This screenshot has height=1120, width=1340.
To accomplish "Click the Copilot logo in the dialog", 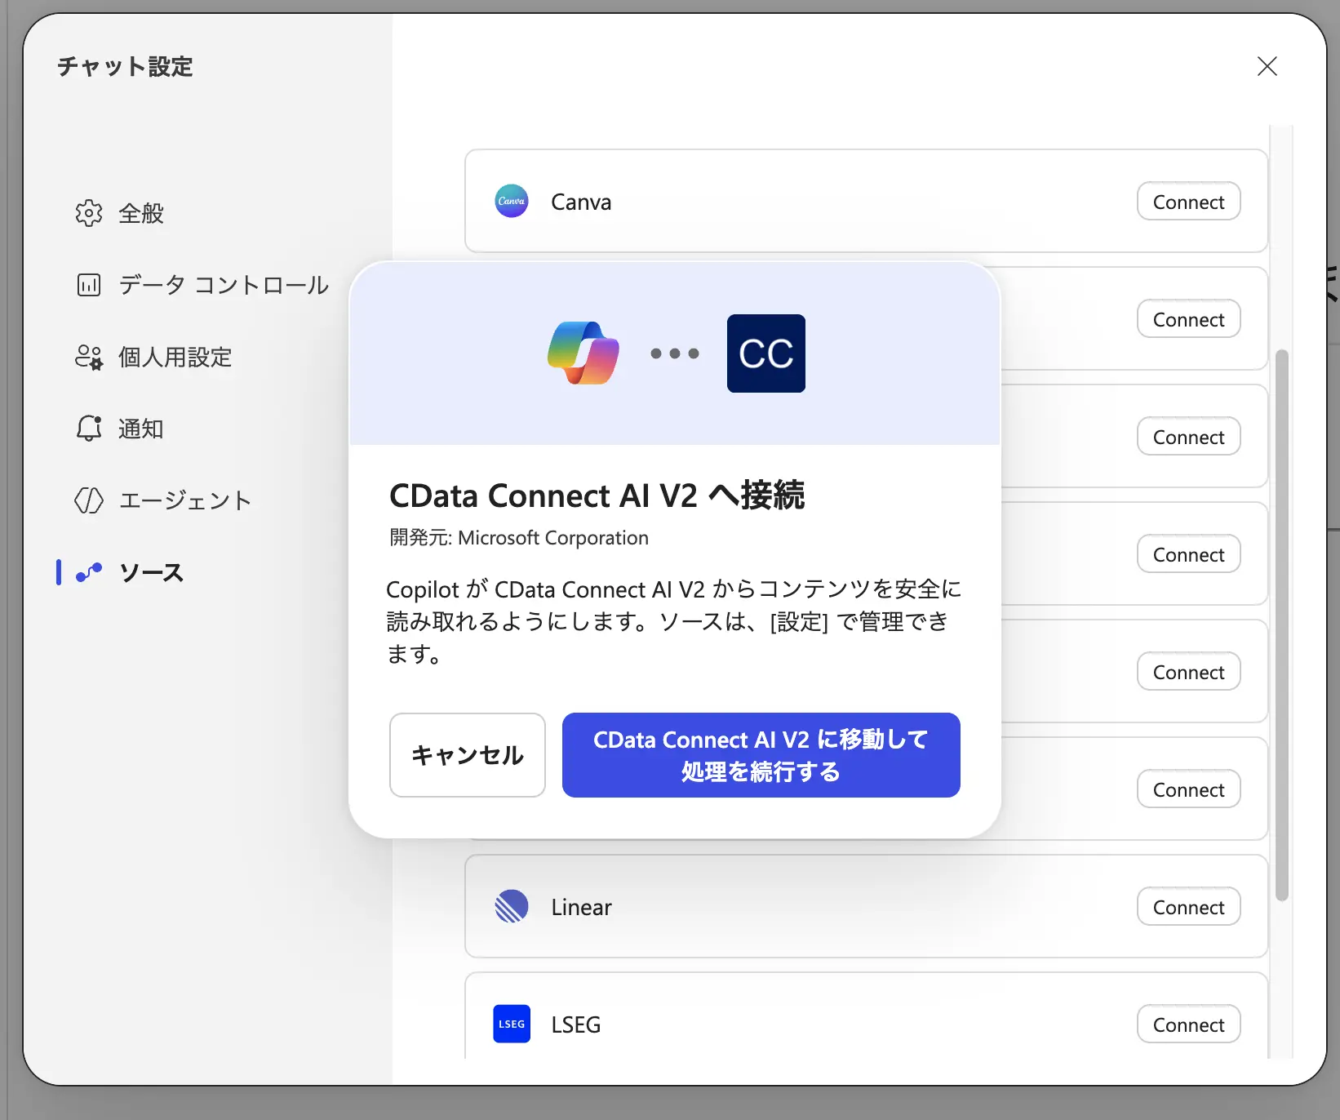I will click(583, 353).
